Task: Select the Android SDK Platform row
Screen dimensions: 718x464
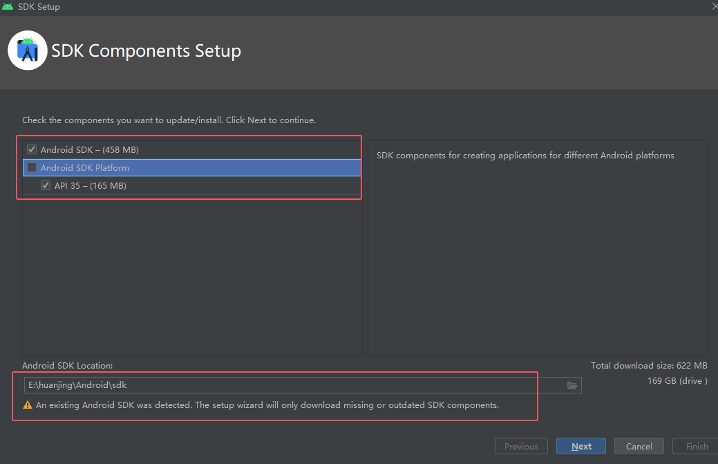Action: [x=192, y=167]
